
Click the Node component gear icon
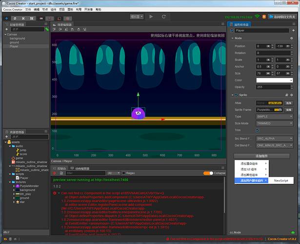coord(291,38)
